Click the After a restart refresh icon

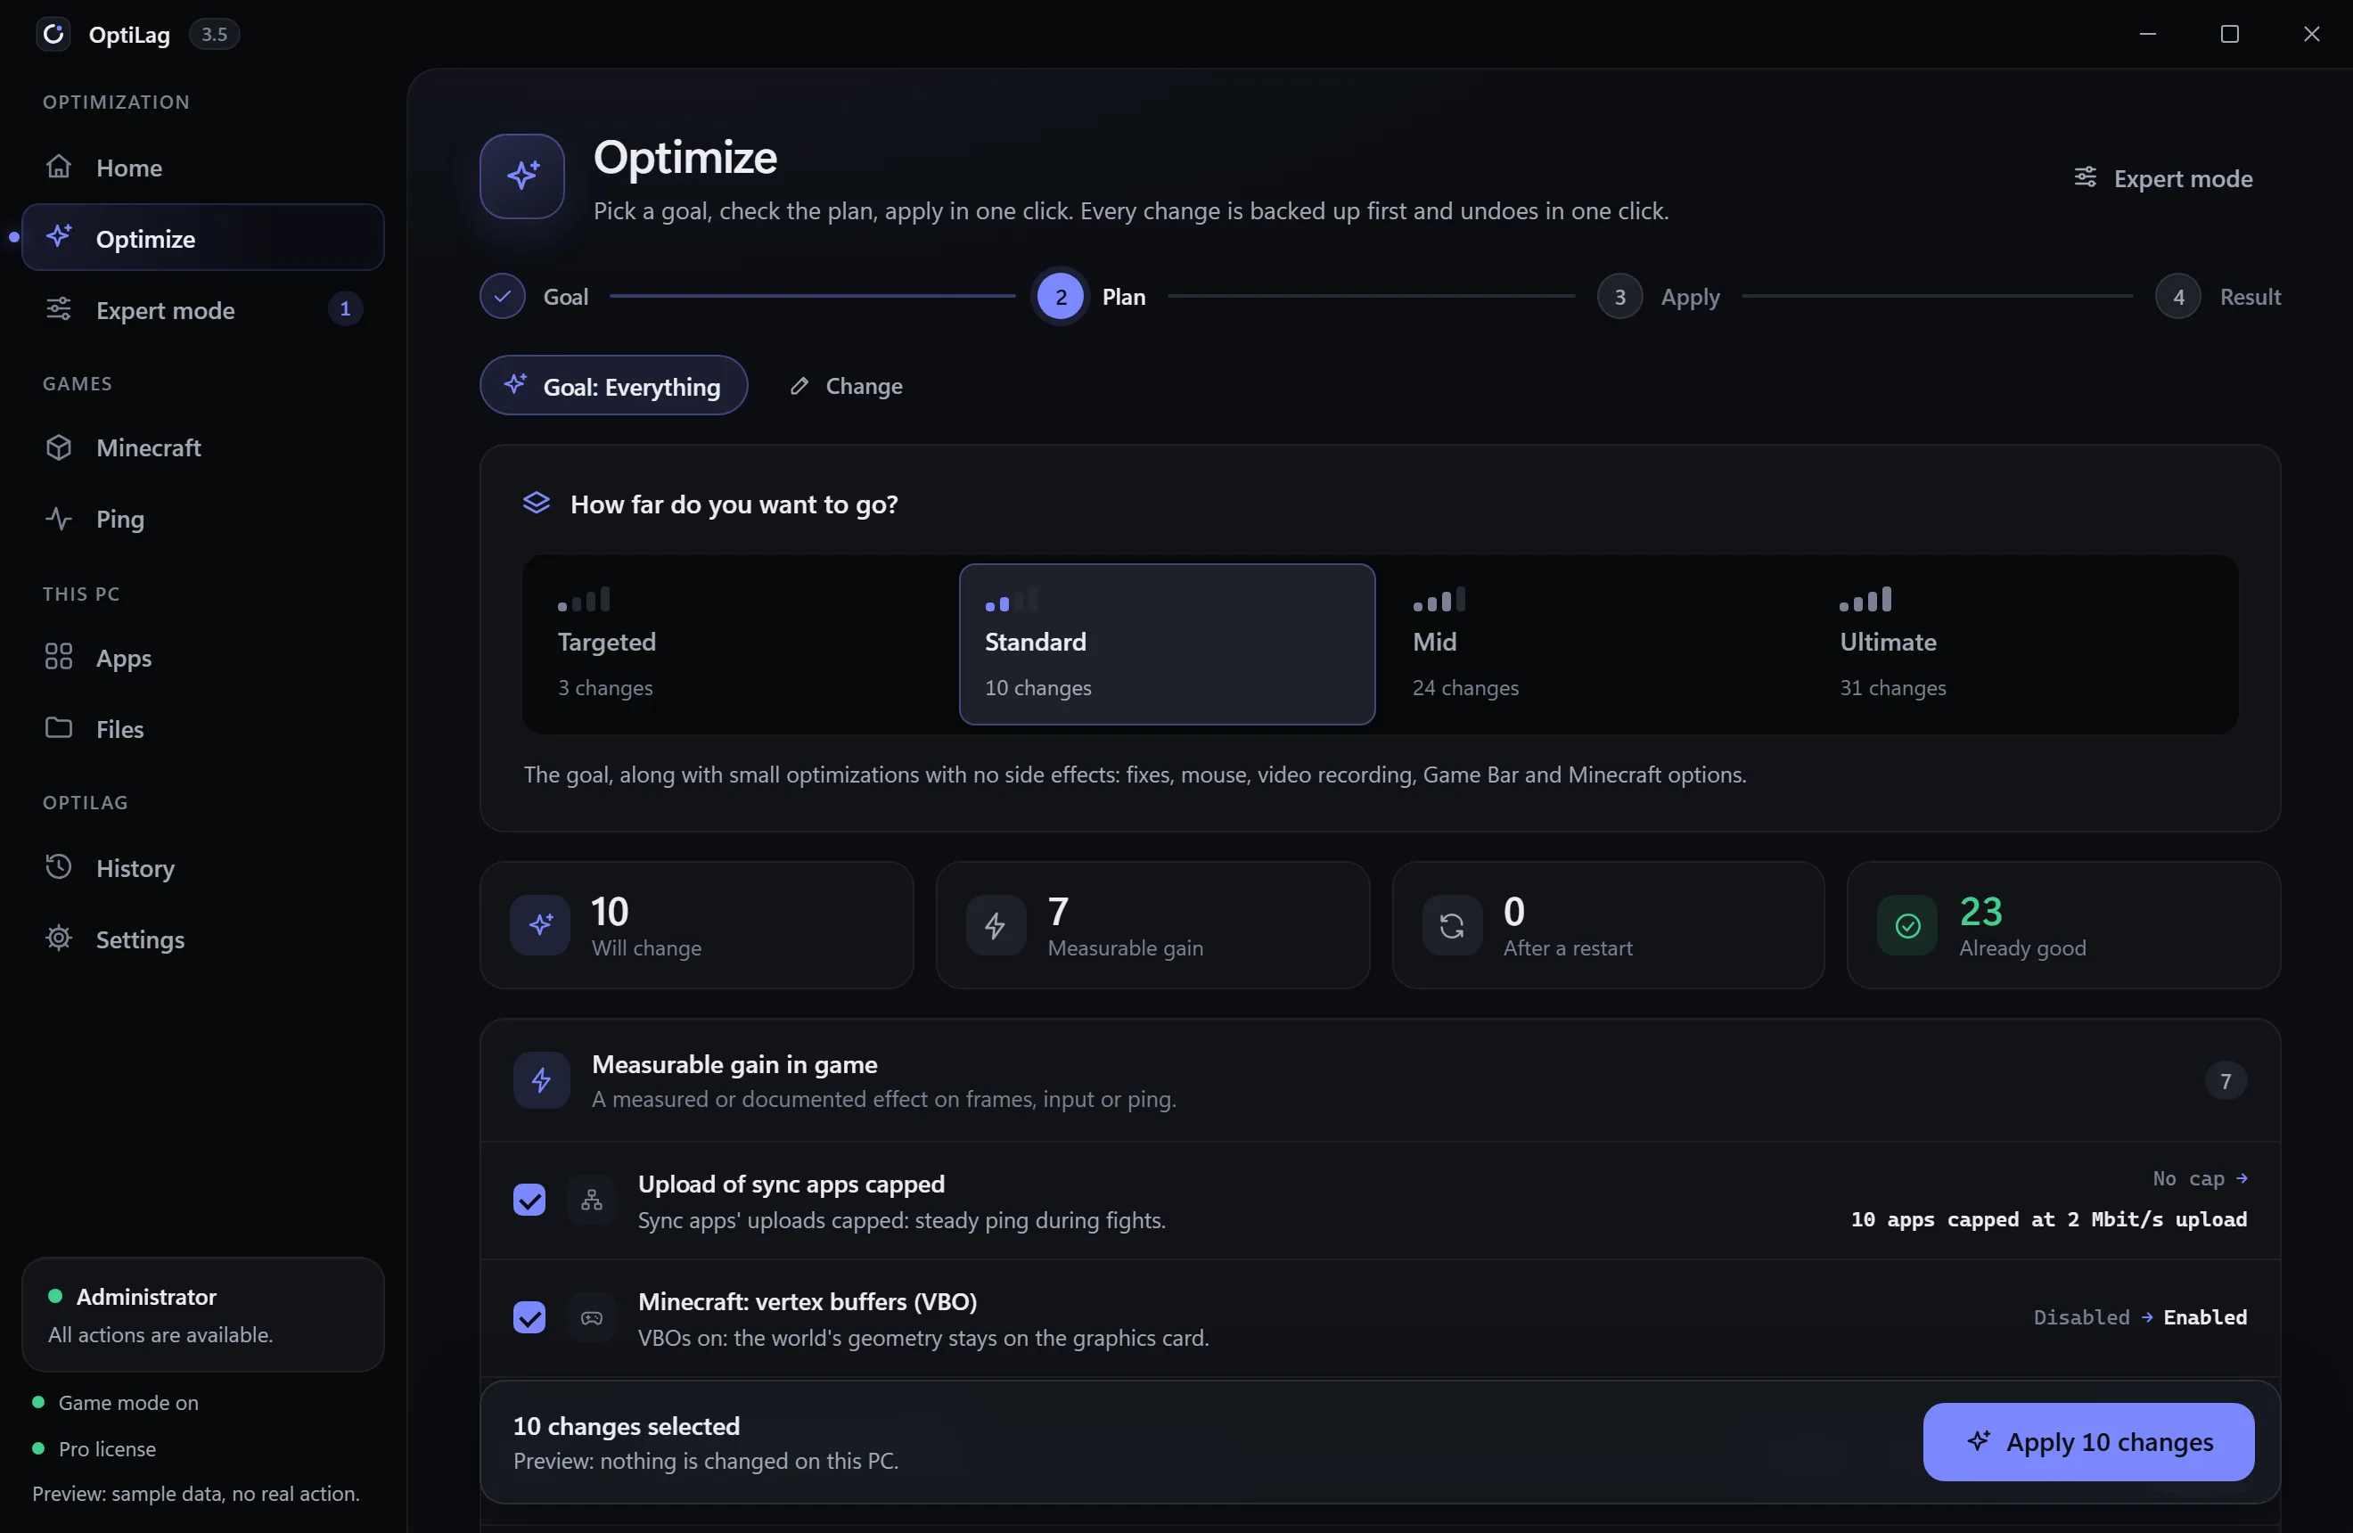pos(1451,925)
